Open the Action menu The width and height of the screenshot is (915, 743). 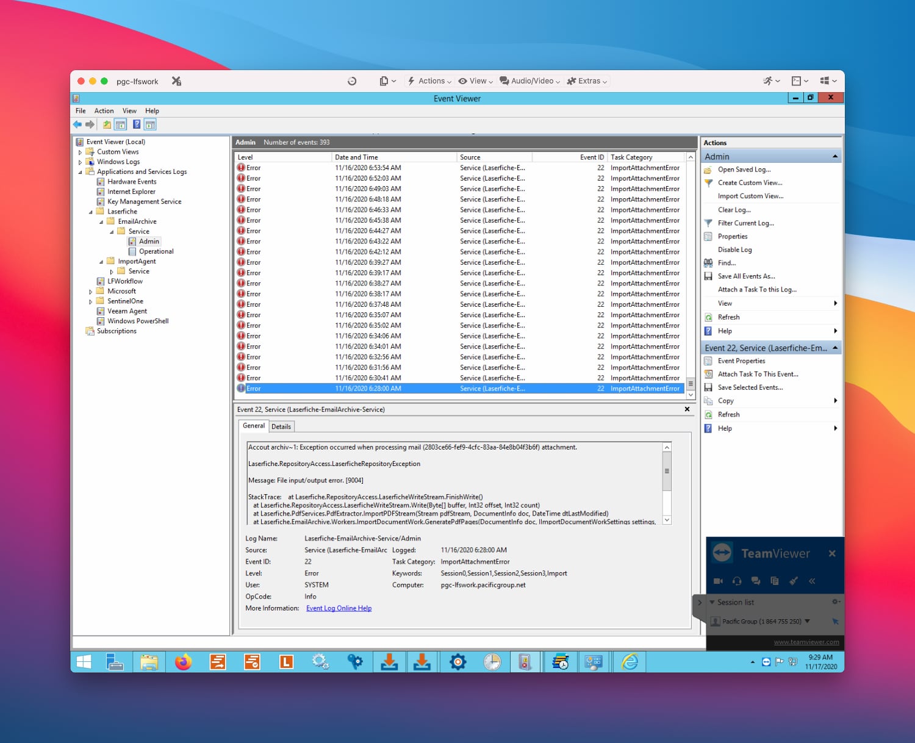(104, 111)
